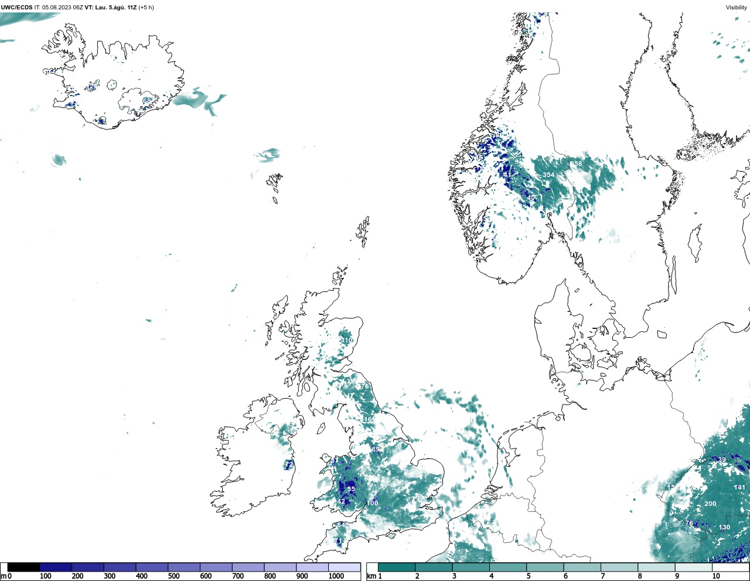Select the black 0–100 m legend swatch
Image resolution: width=750 pixels, height=581 pixels.
(23, 568)
